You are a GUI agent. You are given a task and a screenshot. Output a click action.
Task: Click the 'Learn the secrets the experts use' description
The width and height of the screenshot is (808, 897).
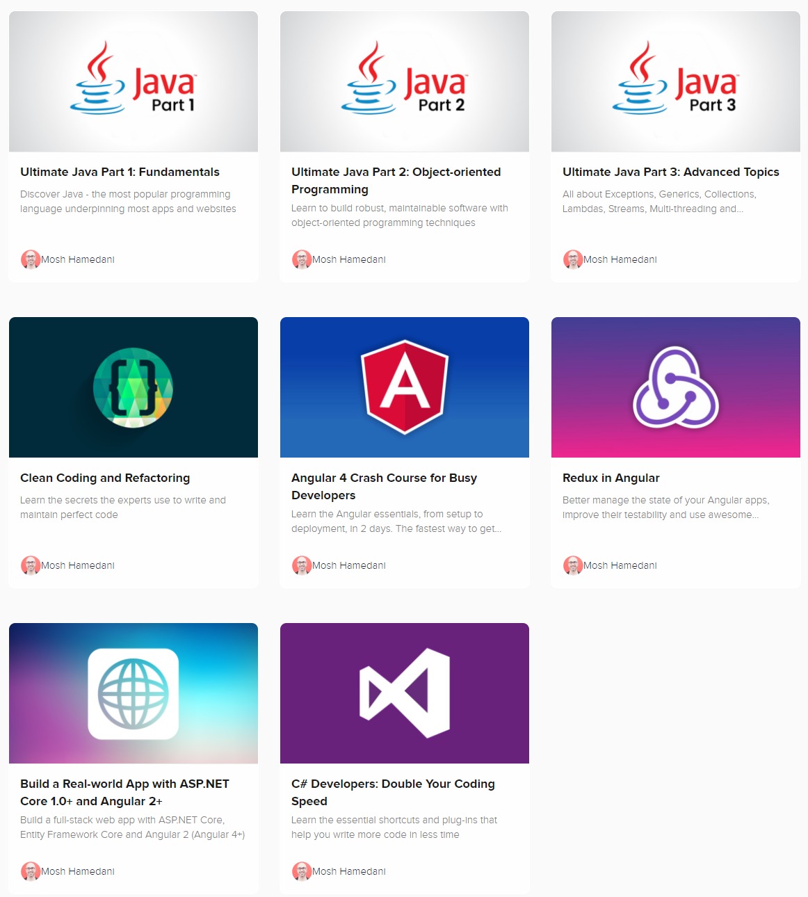[x=123, y=508]
